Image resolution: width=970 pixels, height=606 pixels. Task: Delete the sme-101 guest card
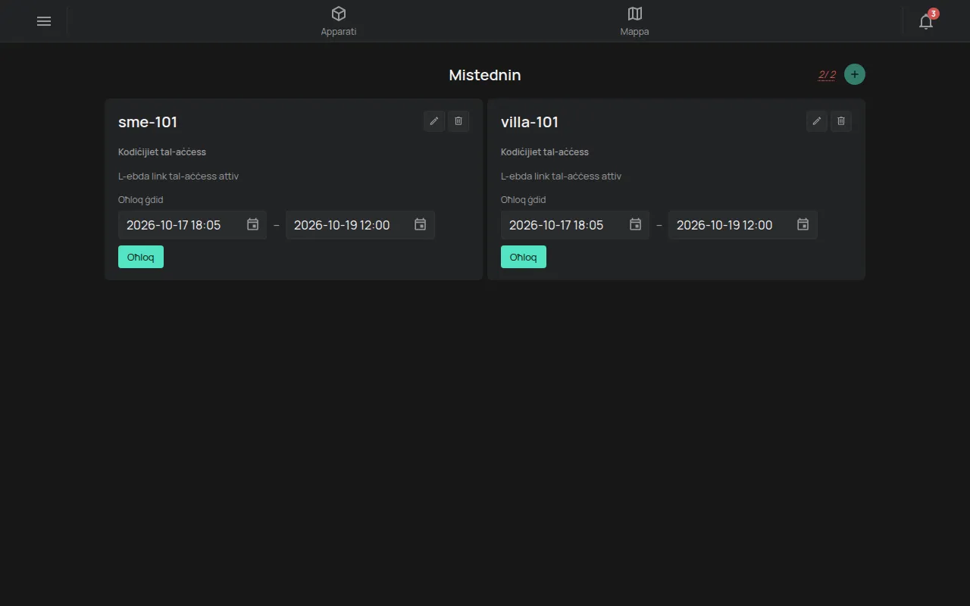tap(458, 121)
